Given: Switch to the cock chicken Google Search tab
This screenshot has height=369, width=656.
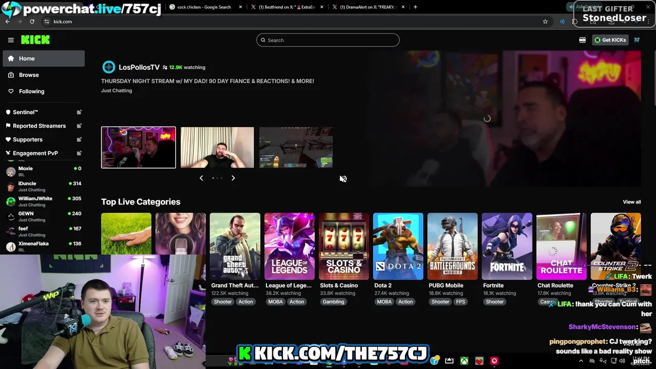Looking at the screenshot, I should [203, 7].
